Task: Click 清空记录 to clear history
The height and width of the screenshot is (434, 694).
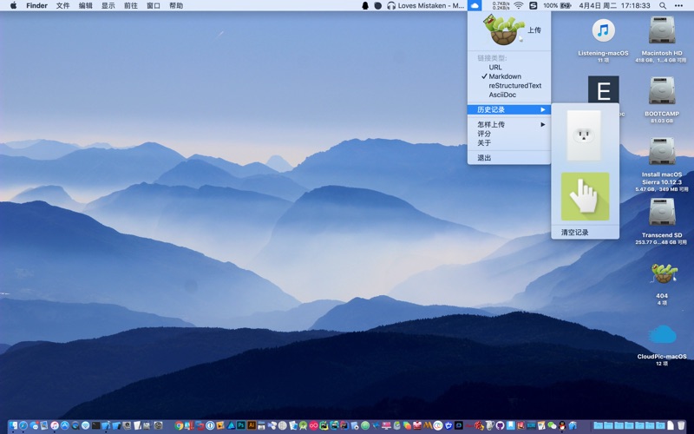Action: tap(575, 233)
